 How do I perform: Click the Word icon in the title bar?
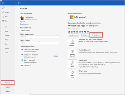click(x=3, y=3)
